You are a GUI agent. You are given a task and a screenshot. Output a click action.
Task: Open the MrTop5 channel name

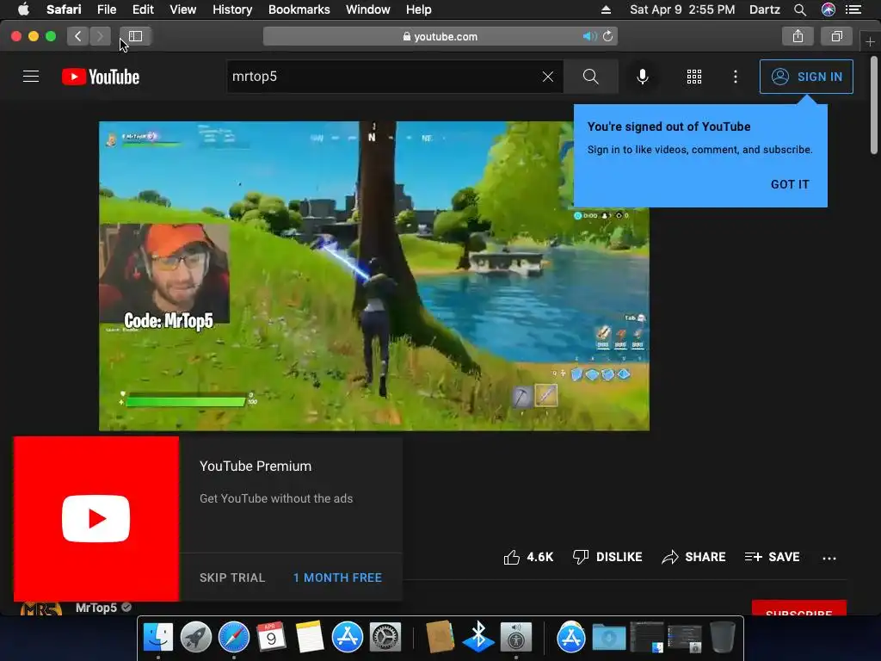pos(96,608)
